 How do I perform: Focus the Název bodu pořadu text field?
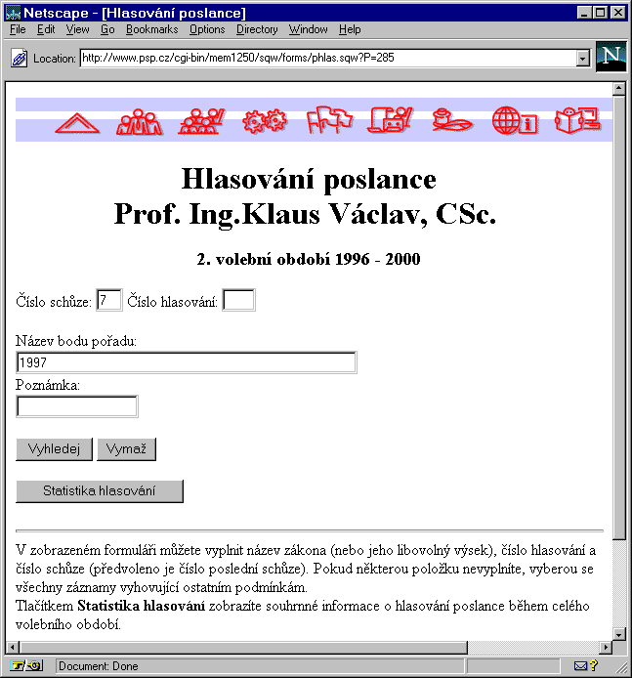coord(187,362)
